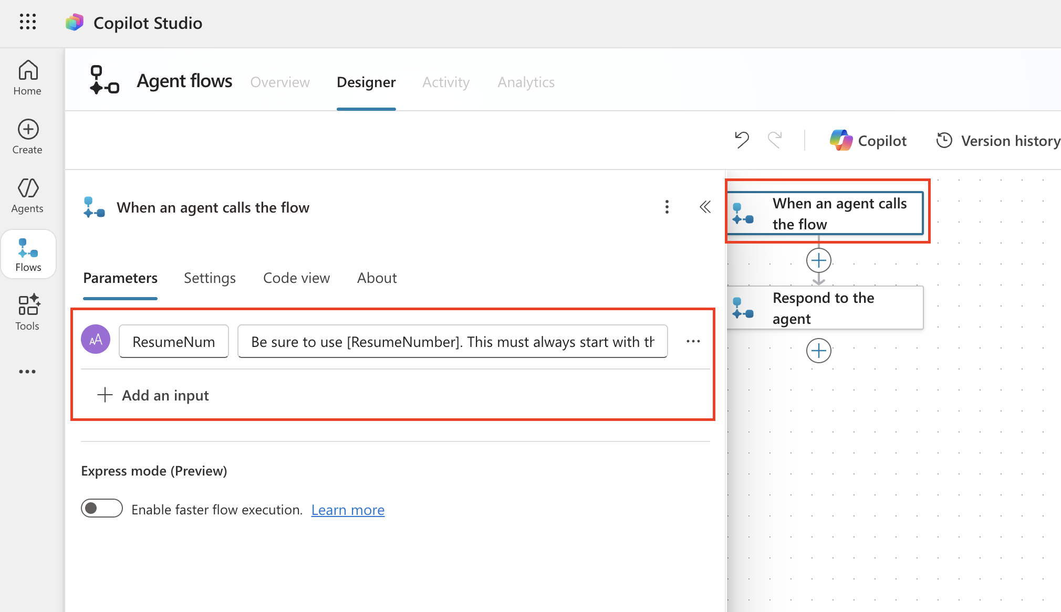Enable the Express mode toggle
This screenshot has width=1061, height=612.
(102, 508)
